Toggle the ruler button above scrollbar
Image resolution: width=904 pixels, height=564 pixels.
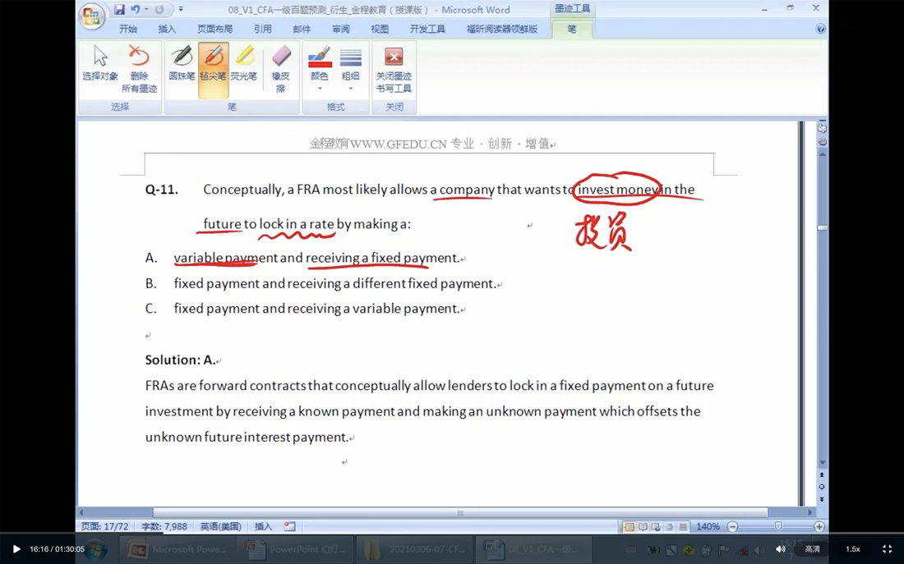[x=822, y=128]
